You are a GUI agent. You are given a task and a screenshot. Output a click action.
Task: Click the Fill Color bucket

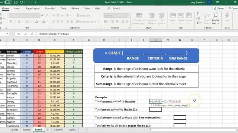36,21
